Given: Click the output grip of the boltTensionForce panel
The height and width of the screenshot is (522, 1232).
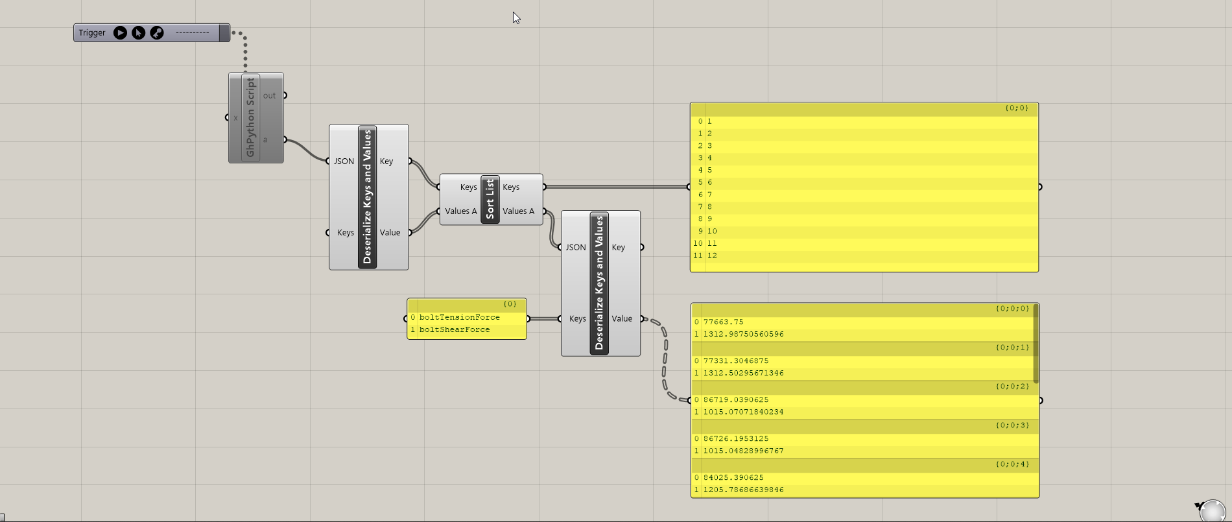Looking at the screenshot, I should [528, 318].
